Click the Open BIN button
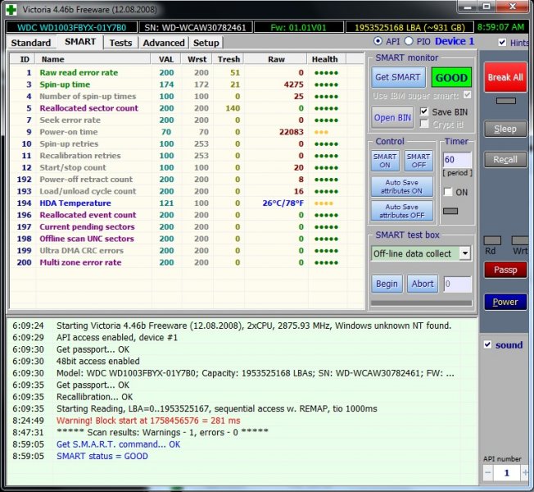This screenshot has width=534, height=492. tap(392, 117)
